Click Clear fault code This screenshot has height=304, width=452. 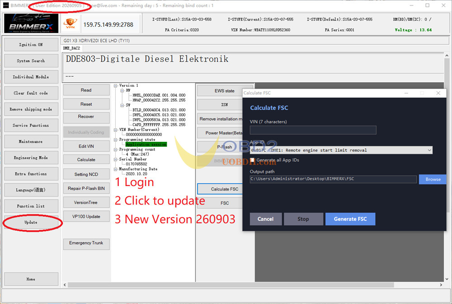click(31, 93)
